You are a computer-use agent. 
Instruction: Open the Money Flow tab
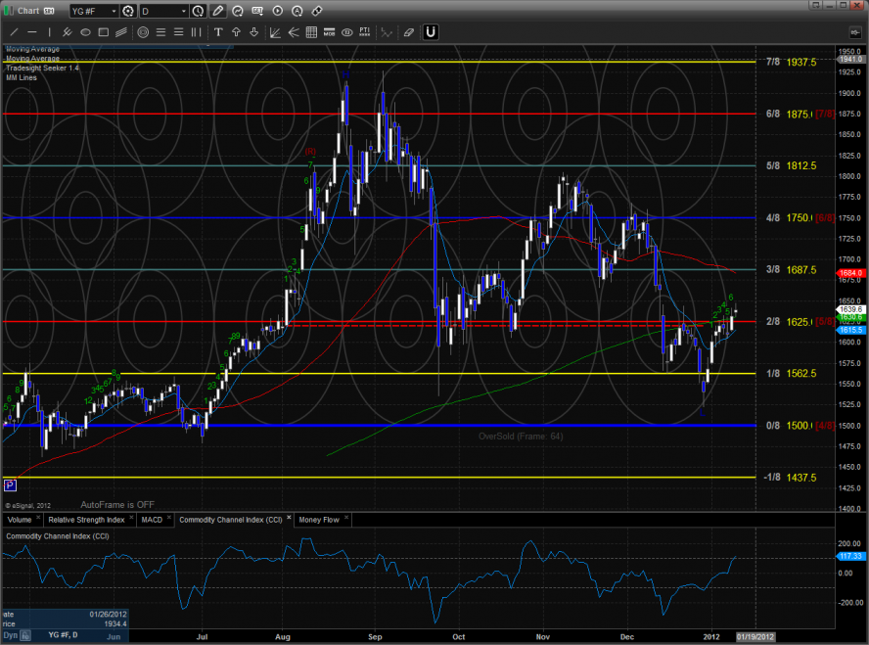coord(319,520)
